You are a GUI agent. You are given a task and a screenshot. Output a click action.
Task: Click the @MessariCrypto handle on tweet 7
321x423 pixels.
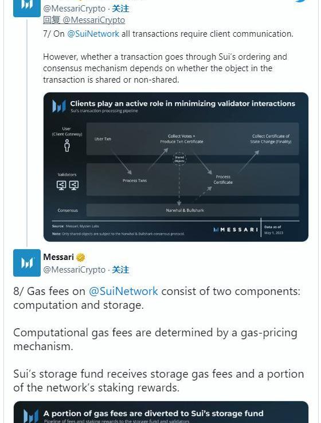74,9
